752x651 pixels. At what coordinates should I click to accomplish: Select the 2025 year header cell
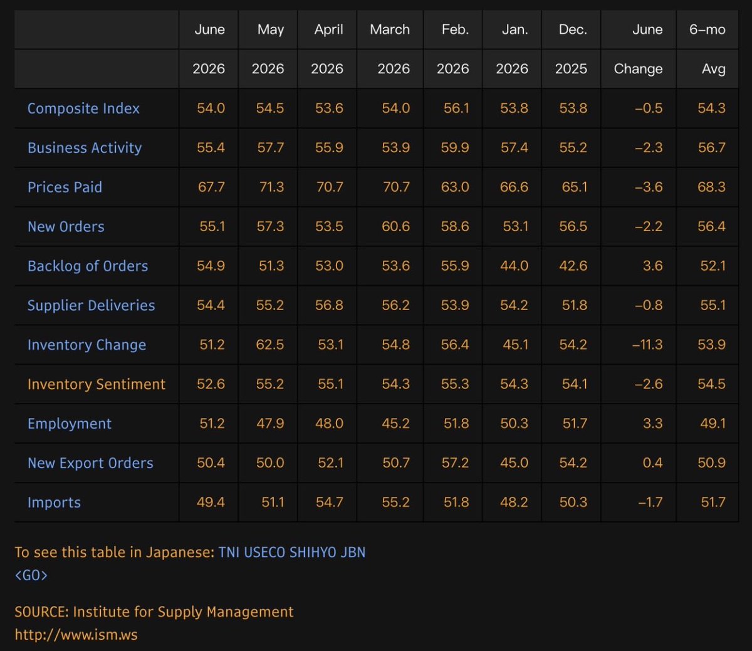click(571, 69)
